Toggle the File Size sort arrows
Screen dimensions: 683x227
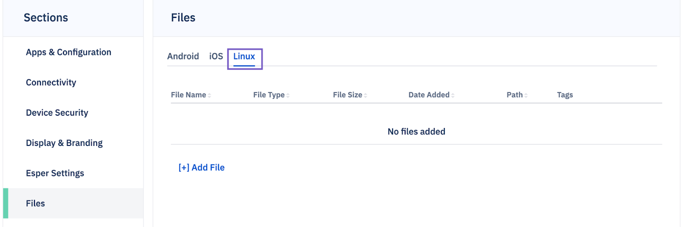(x=366, y=96)
